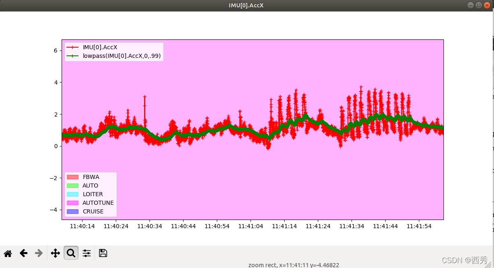The width and height of the screenshot is (494, 268).
Task: Click the 11:40:54 time axis label
Action: pos(217,226)
